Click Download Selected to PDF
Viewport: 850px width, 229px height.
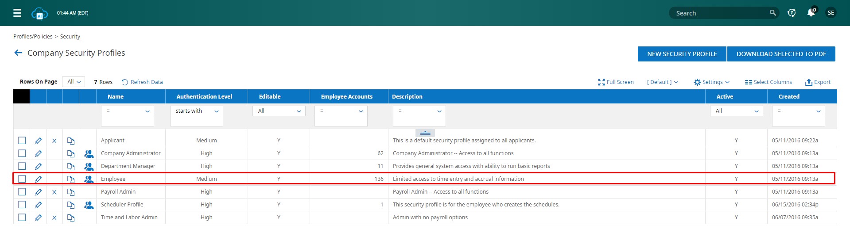click(781, 54)
